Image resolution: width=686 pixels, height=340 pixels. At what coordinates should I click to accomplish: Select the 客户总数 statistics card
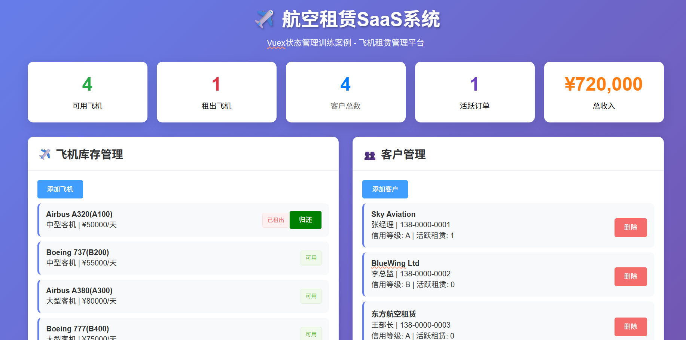click(346, 92)
